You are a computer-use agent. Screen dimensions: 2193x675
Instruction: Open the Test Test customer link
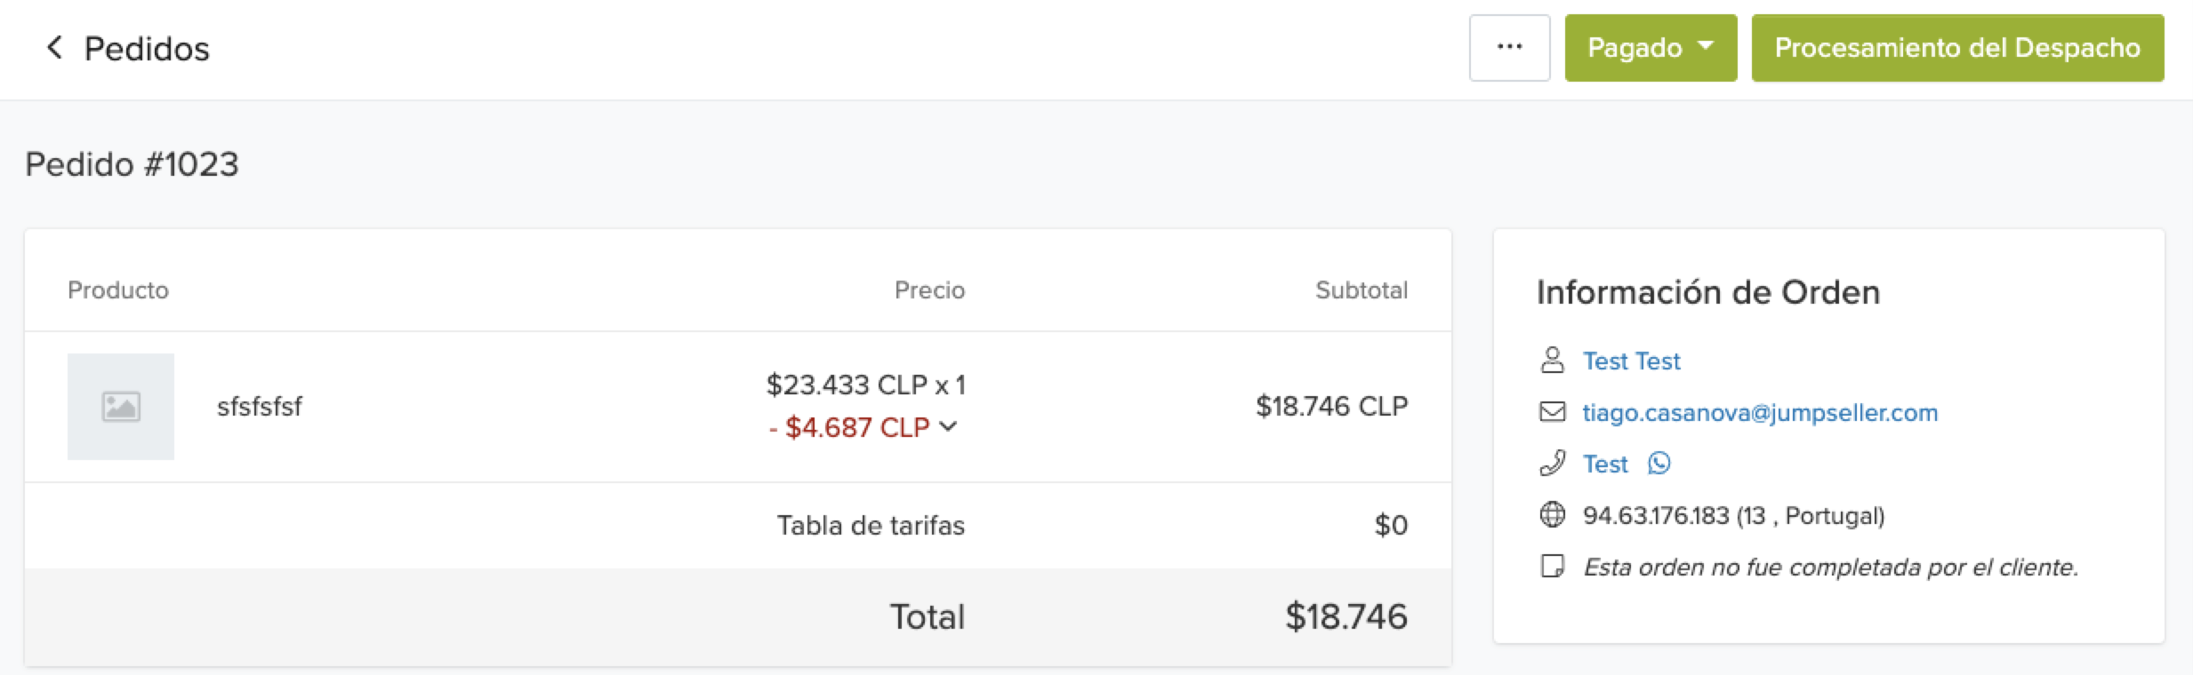tap(1631, 361)
